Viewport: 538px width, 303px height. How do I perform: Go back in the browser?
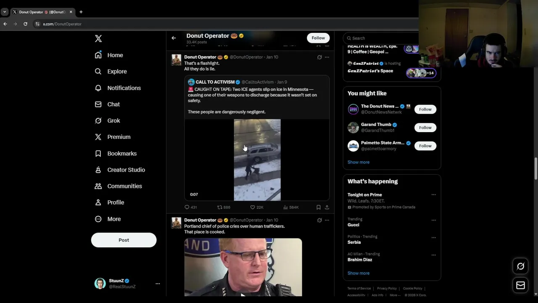point(5,24)
